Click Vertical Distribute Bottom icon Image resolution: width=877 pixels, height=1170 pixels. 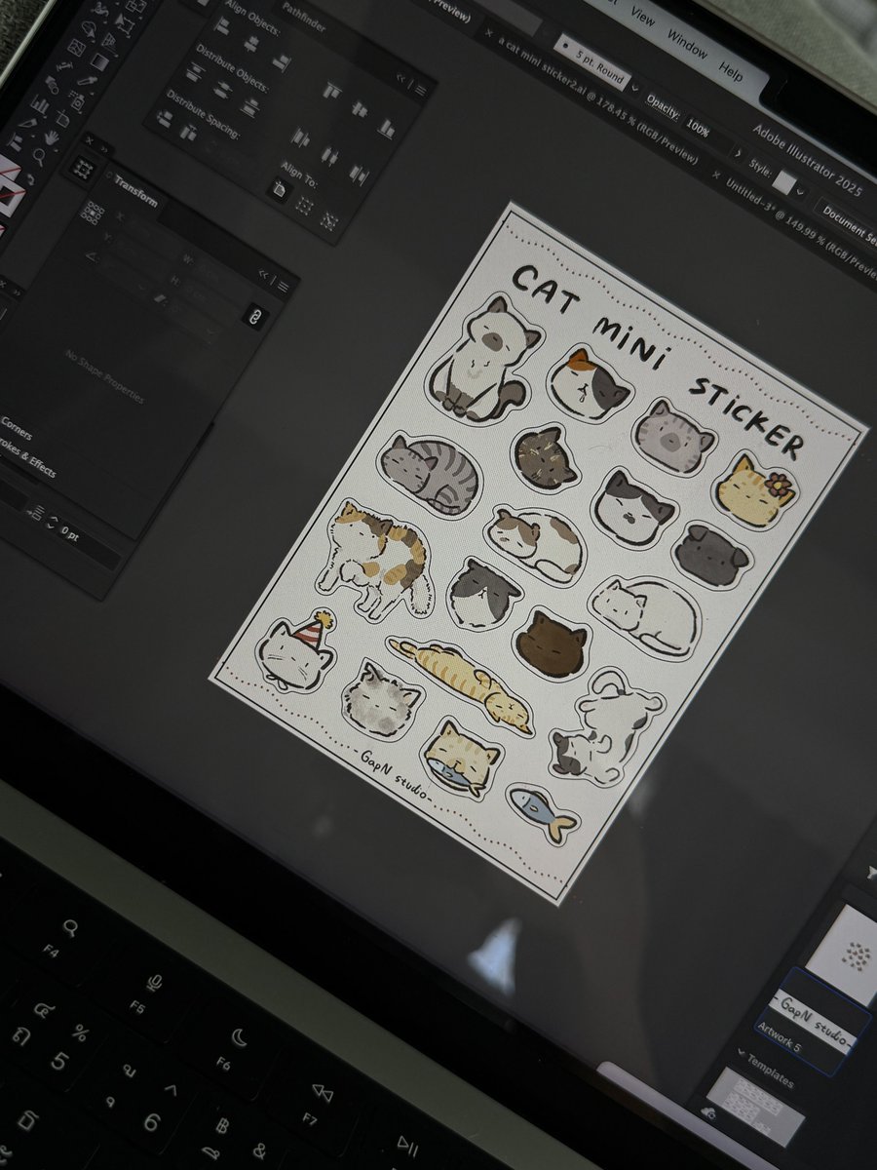[249, 107]
